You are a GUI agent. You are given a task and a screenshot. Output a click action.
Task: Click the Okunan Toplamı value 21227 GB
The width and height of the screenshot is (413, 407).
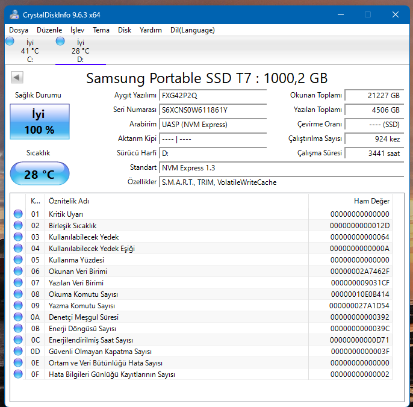point(374,95)
